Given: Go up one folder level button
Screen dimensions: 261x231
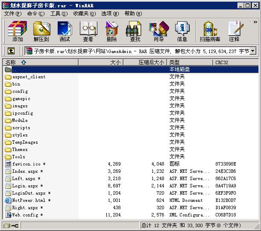Looking at the screenshot, I should click(11, 51).
